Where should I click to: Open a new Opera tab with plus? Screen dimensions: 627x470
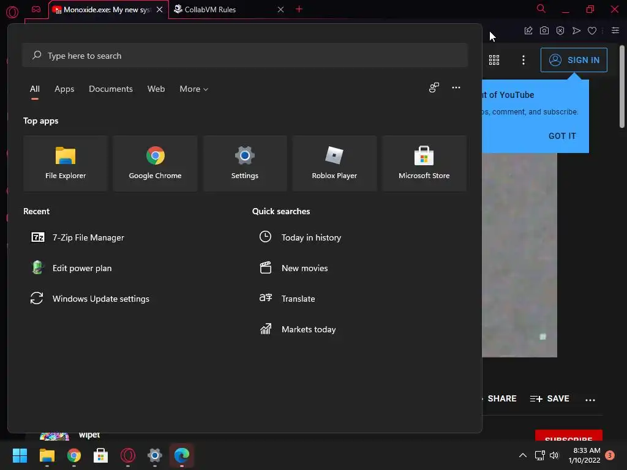[299, 9]
